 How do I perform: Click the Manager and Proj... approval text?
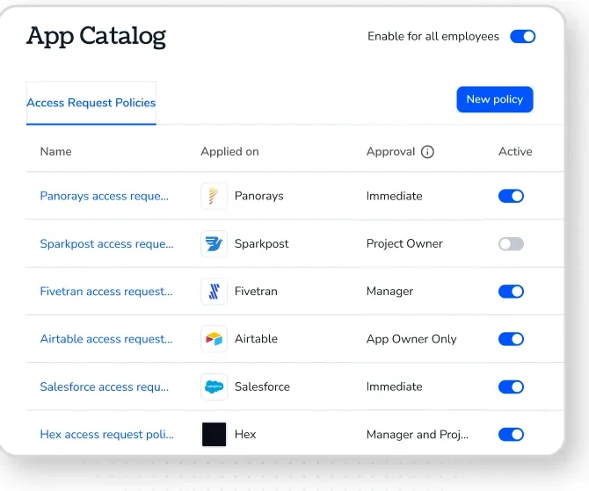click(418, 434)
